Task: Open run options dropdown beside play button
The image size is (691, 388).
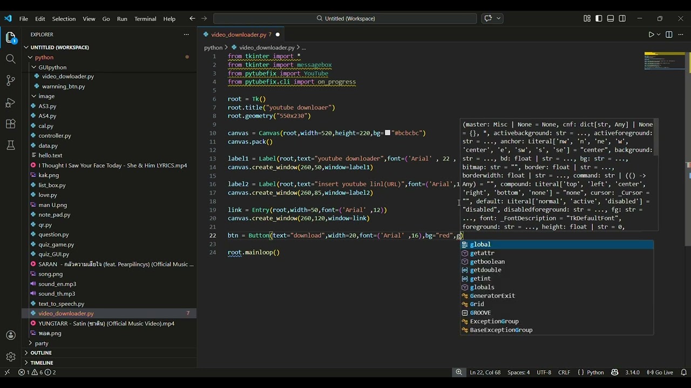Action: [659, 34]
